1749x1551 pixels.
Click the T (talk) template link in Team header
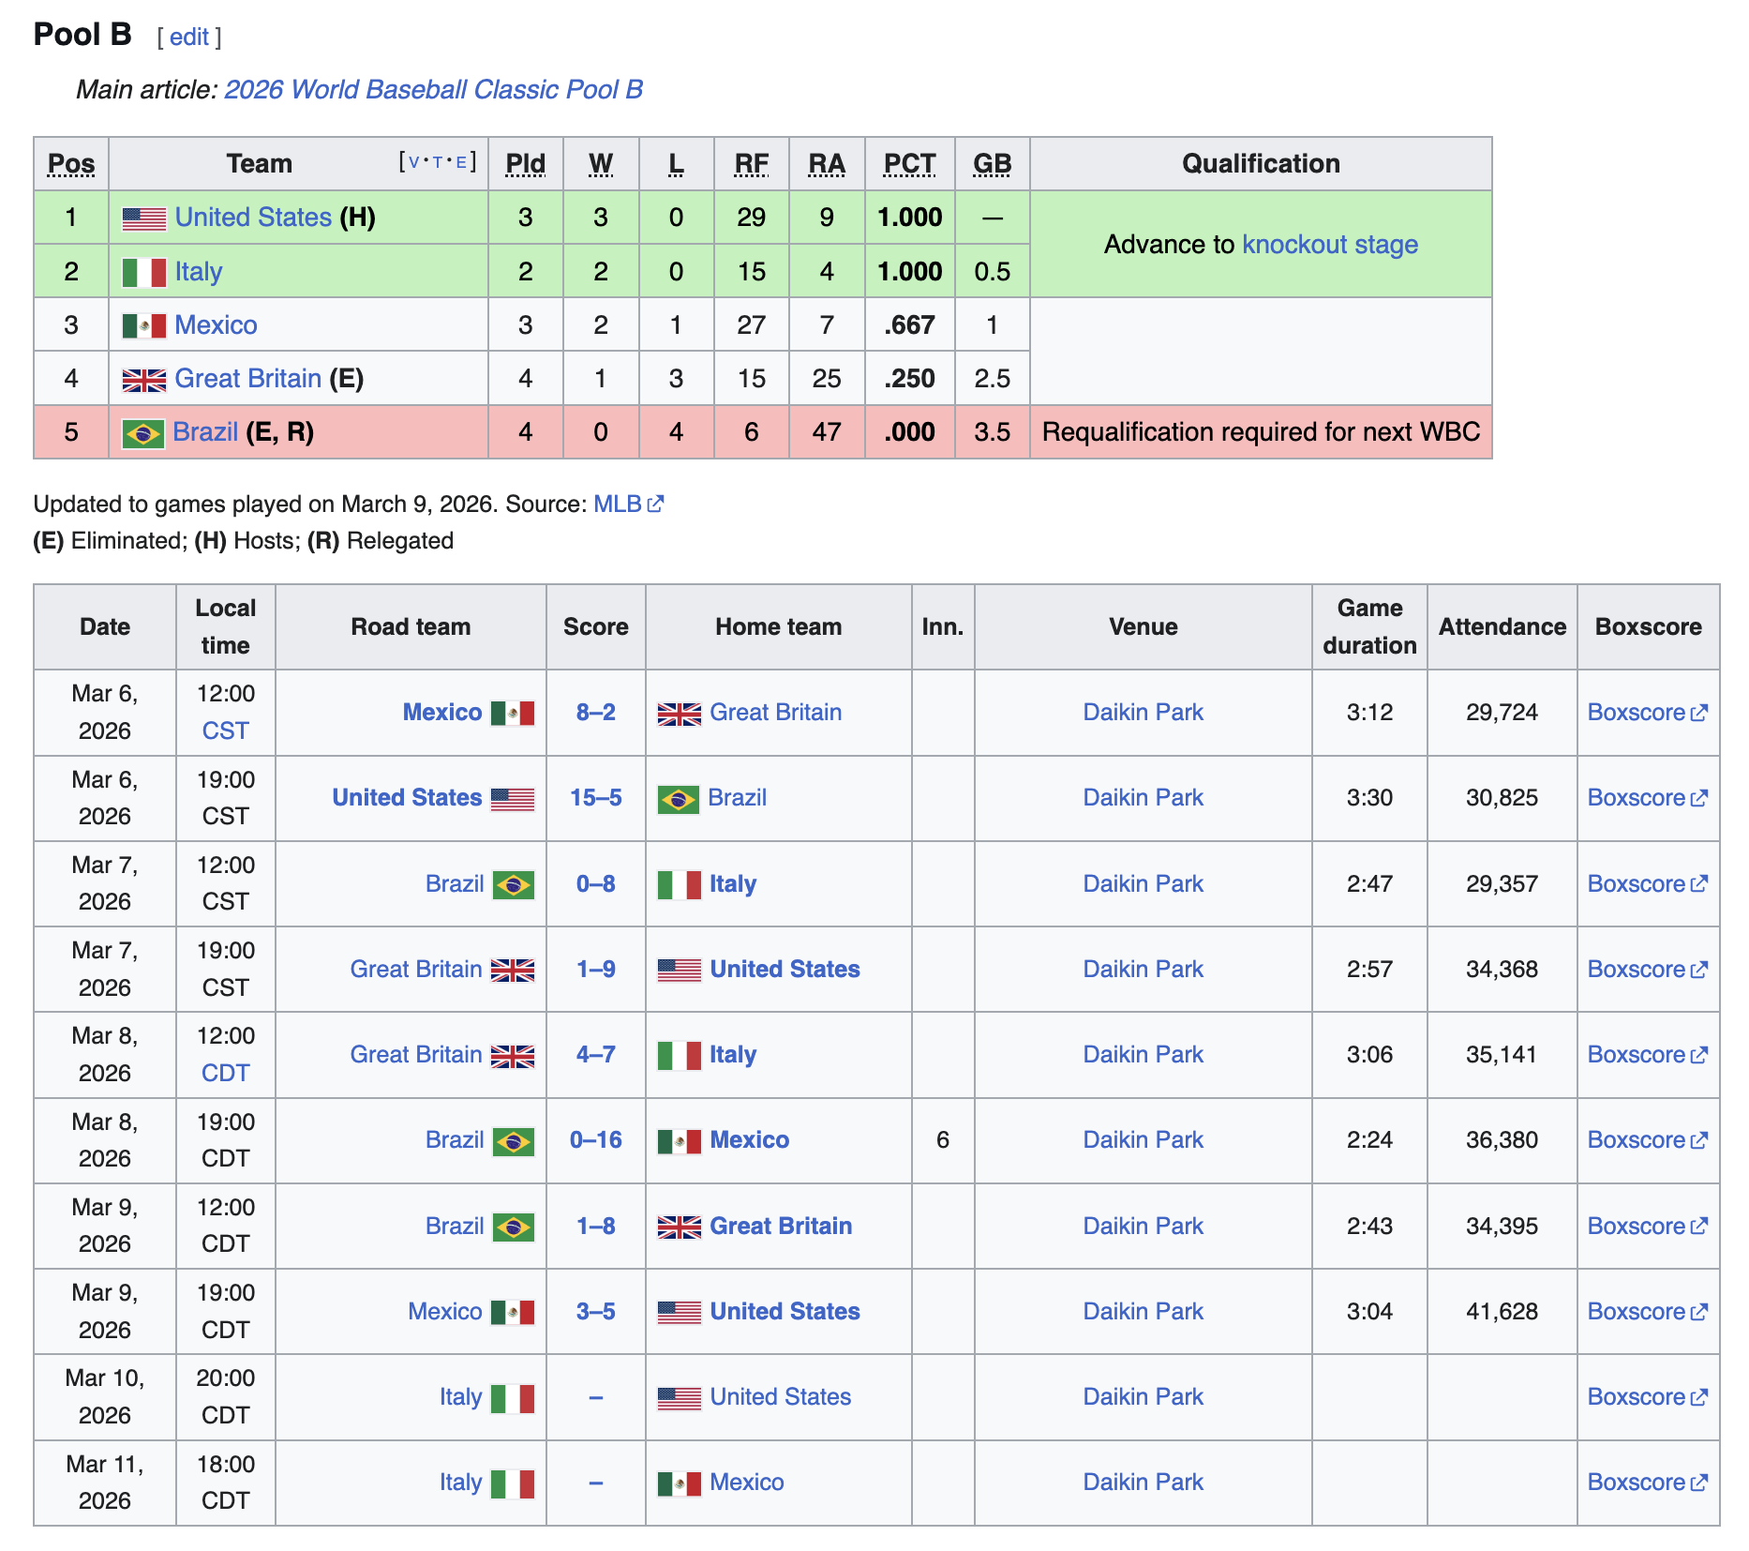(x=437, y=162)
